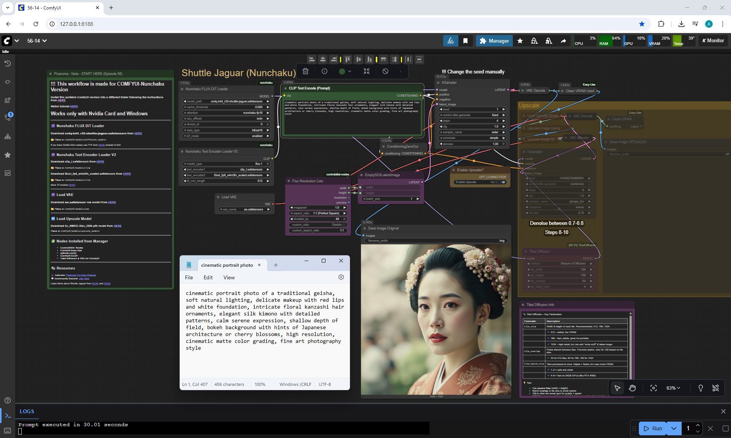Expand the Run button options arrow
731x438 pixels.
tap(674, 428)
